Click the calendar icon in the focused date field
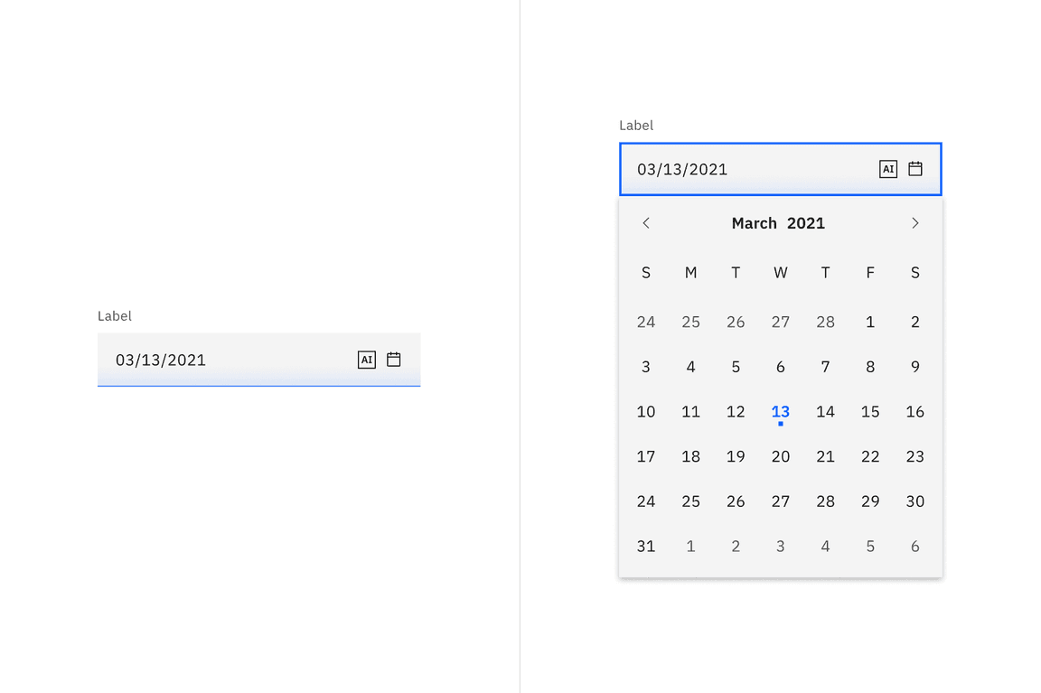This screenshot has width=1041, height=693. point(914,169)
